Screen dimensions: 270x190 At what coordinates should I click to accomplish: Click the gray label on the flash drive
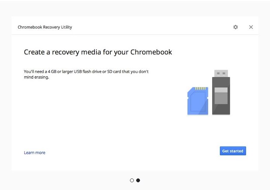[x=221, y=96]
